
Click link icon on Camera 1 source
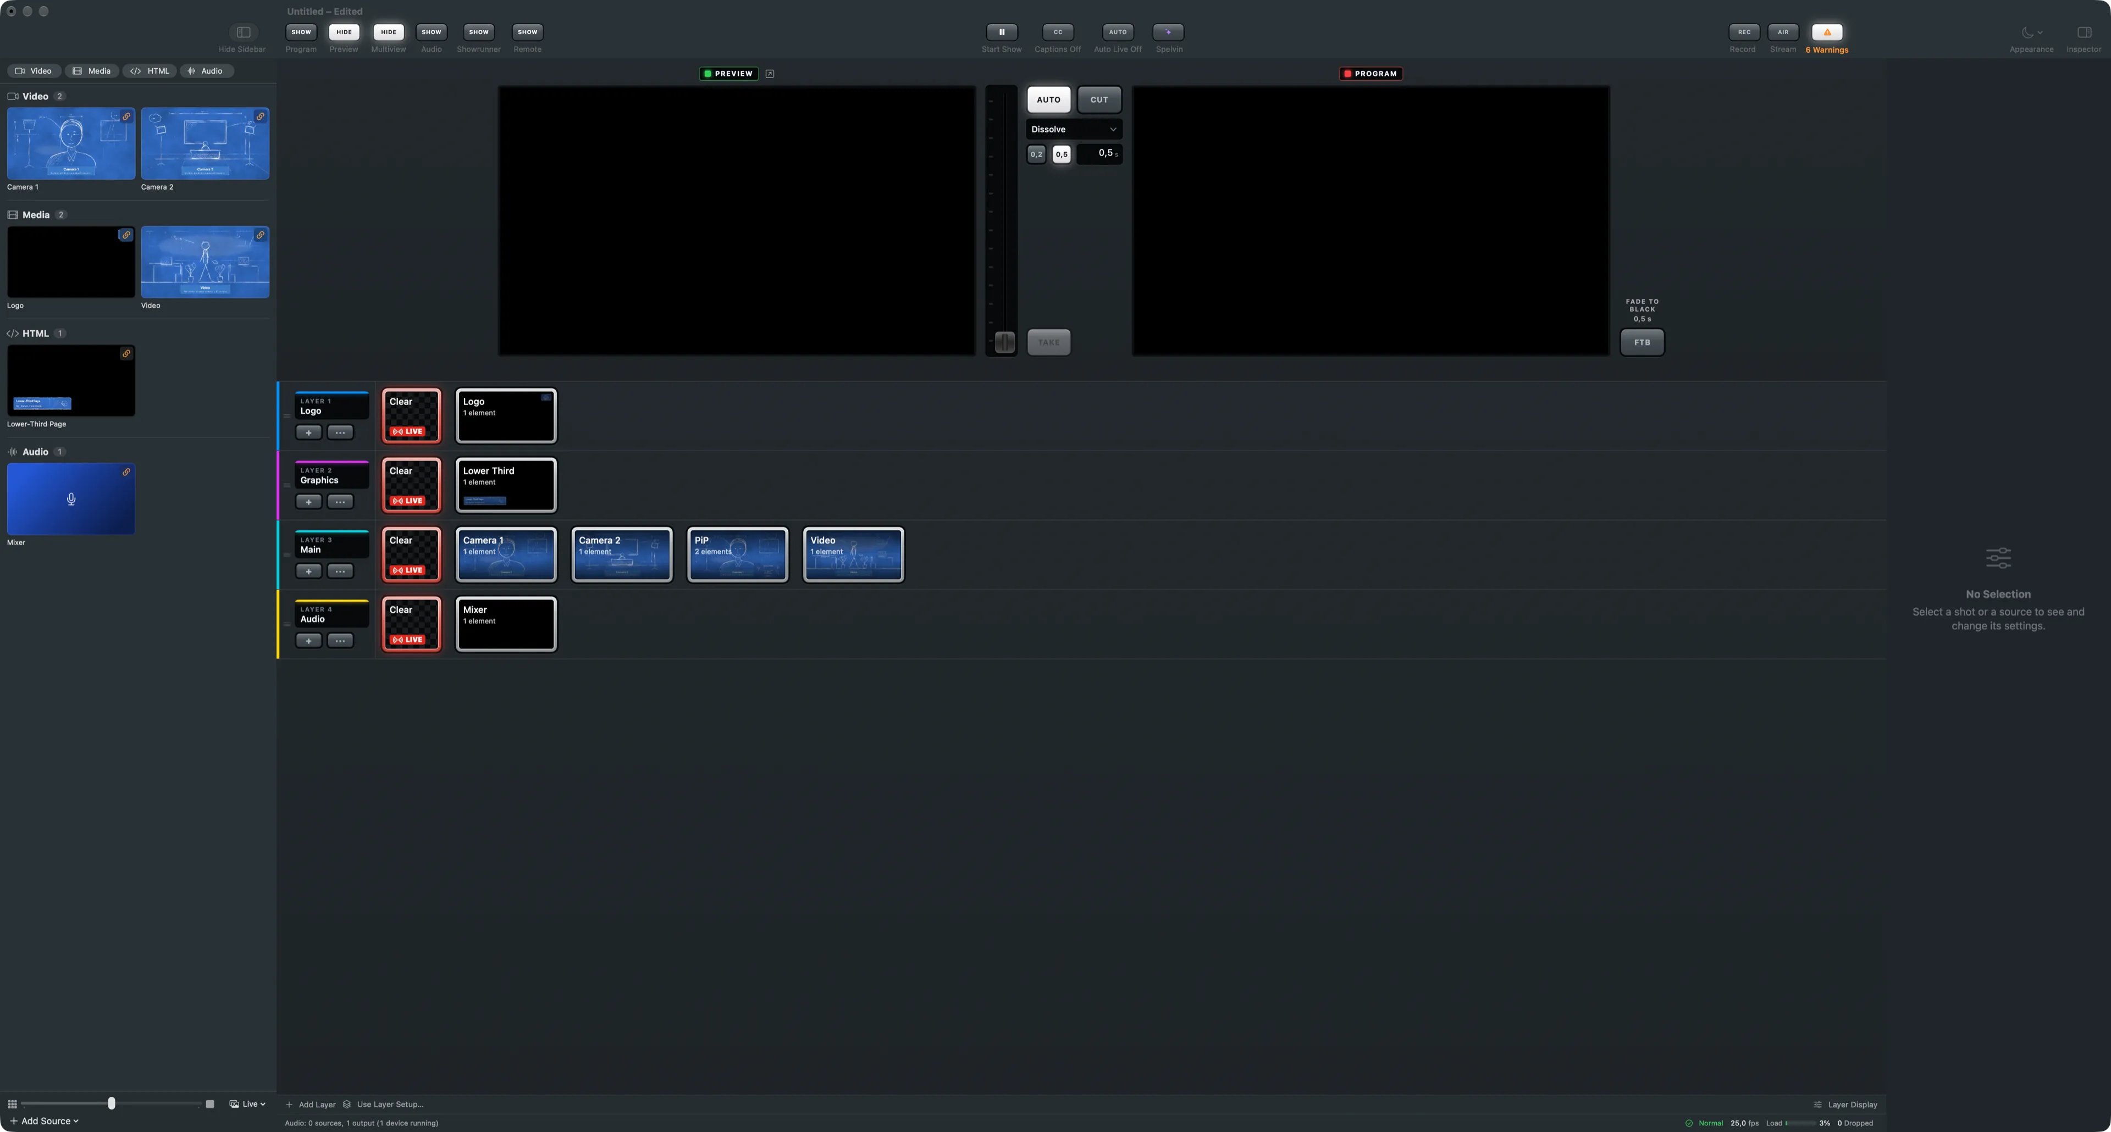coord(126,116)
